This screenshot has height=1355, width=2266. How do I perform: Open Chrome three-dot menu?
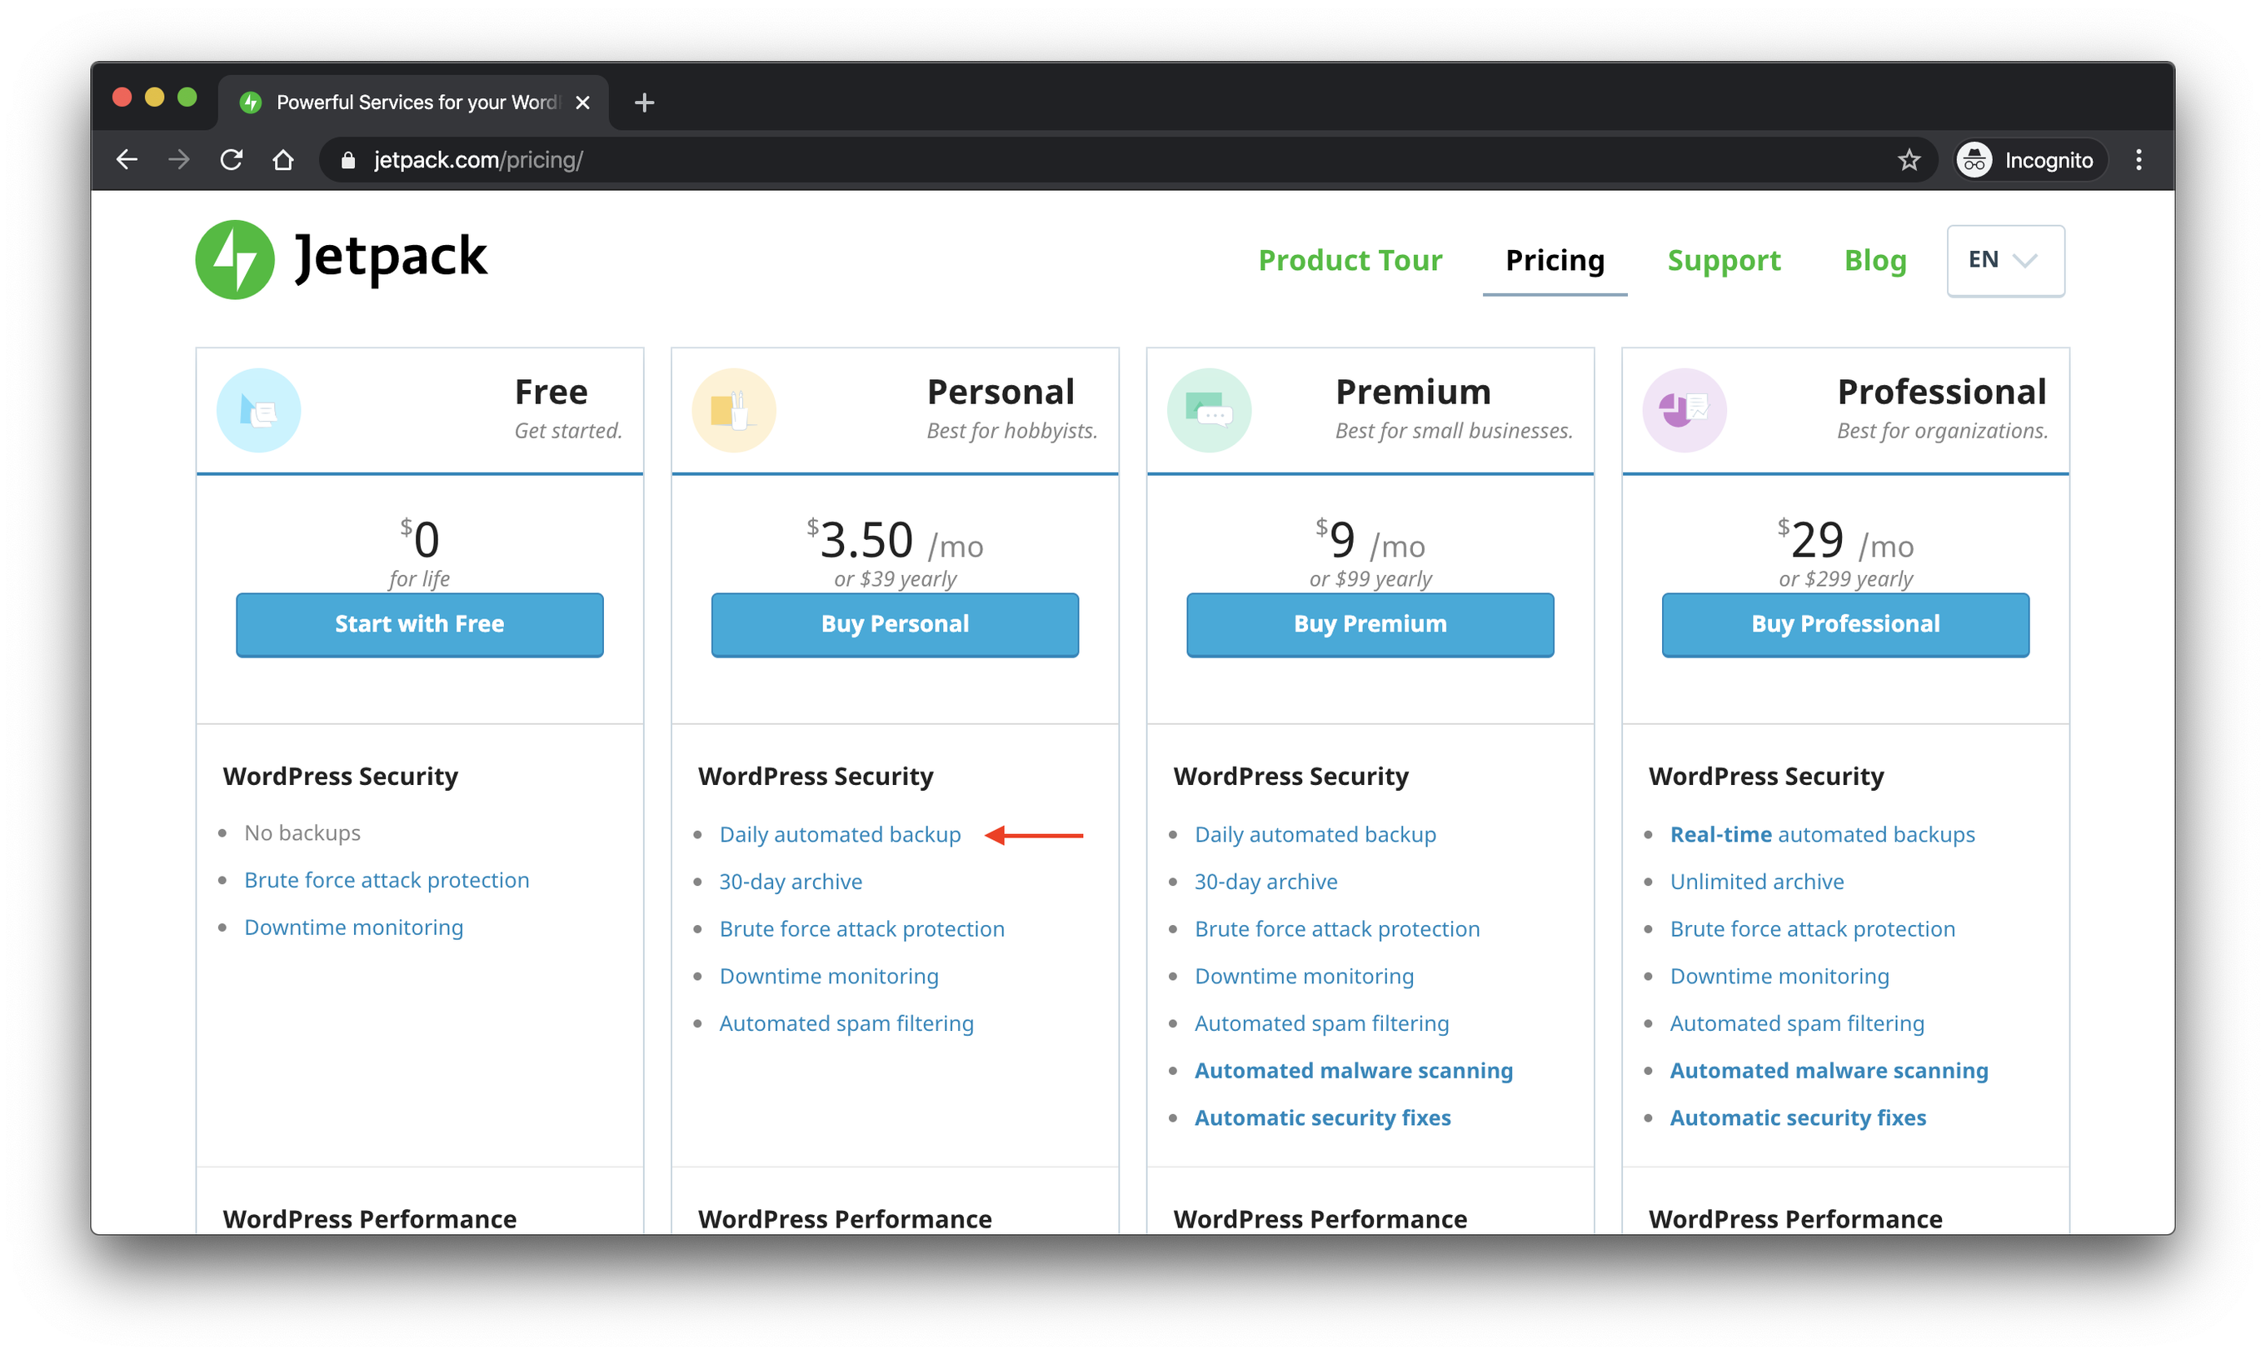tap(2139, 160)
